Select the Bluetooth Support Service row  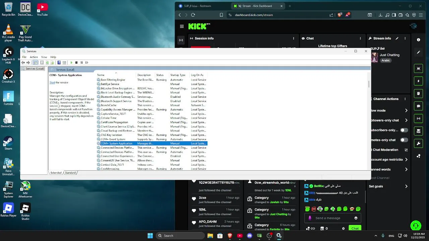[152, 101]
